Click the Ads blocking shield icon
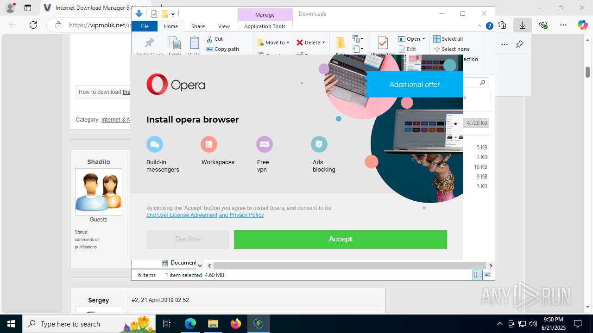593x333 pixels. (319, 144)
